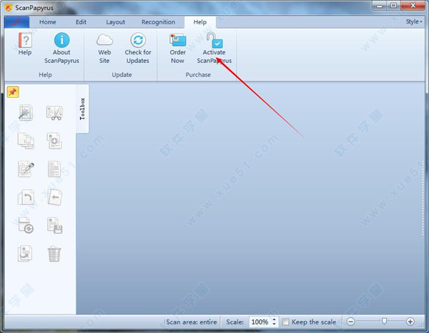Maximize the ScanPapyrus window

tap(394, 6)
